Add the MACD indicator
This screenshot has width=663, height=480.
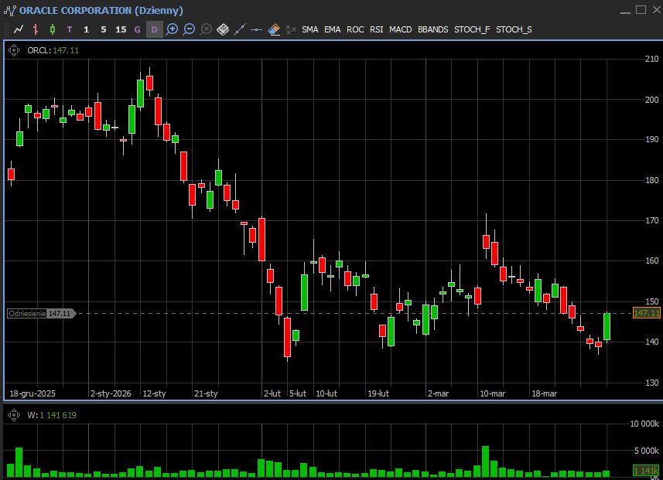[400, 29]
